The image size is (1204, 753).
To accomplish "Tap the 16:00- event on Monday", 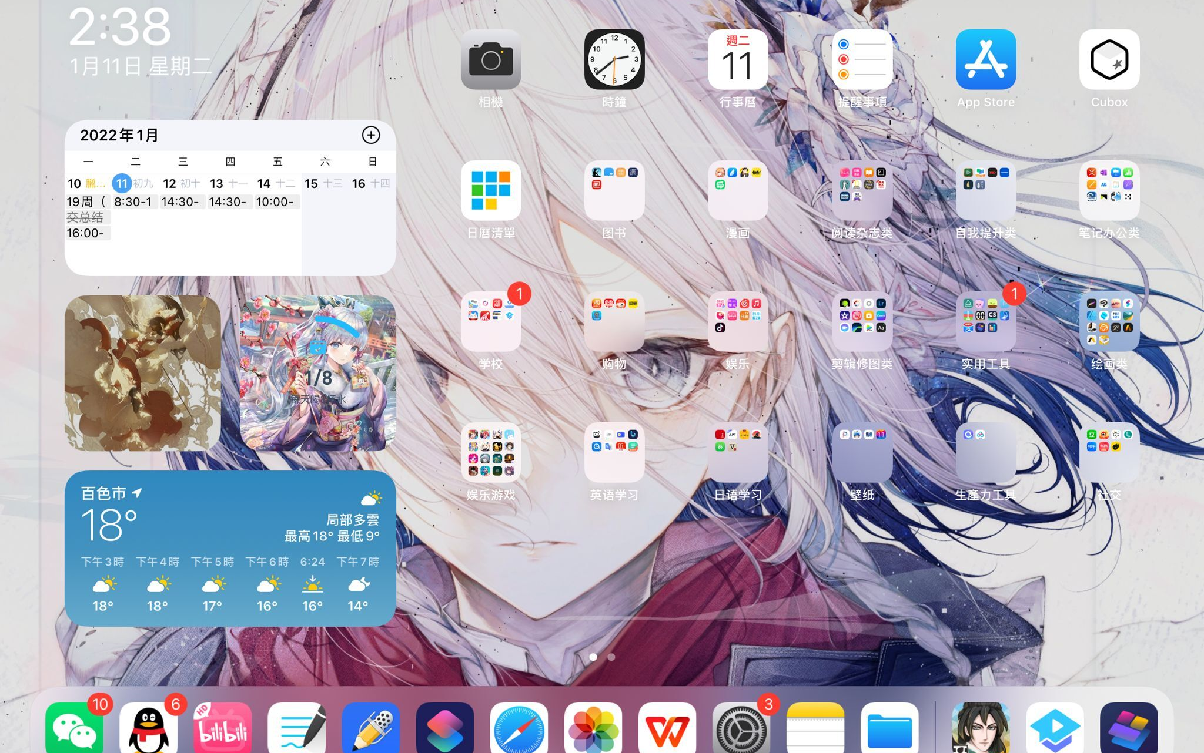I will (88, 233).
